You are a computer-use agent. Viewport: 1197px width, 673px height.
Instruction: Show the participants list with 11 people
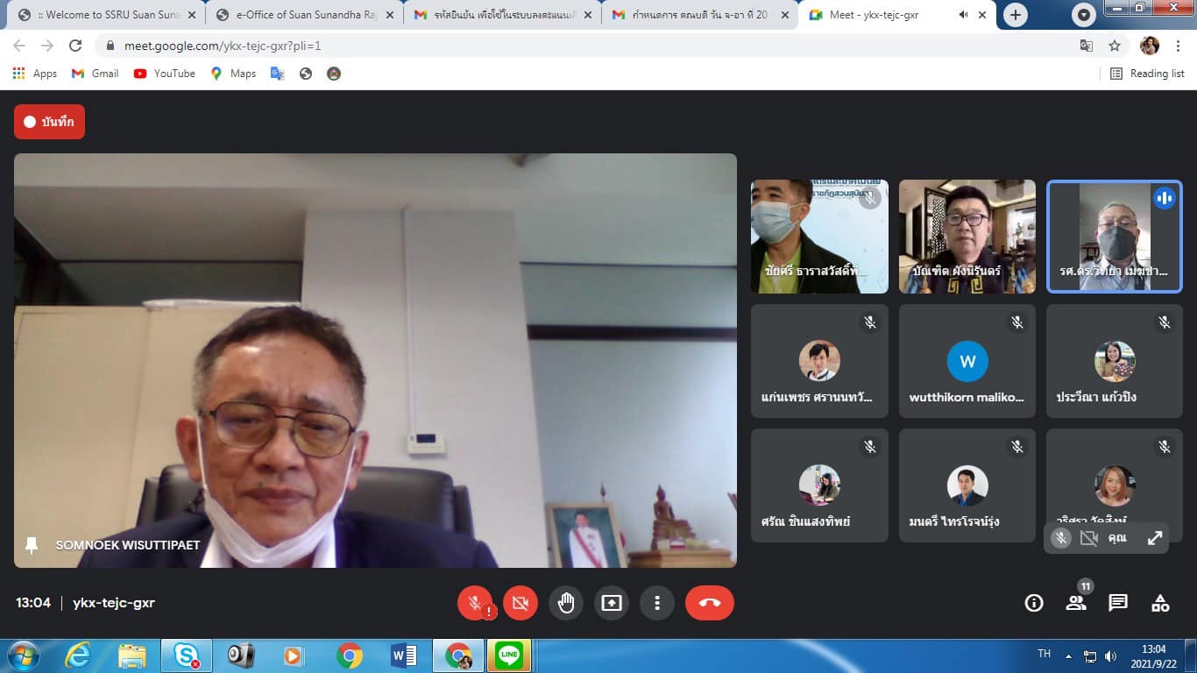coord(1076,603)
